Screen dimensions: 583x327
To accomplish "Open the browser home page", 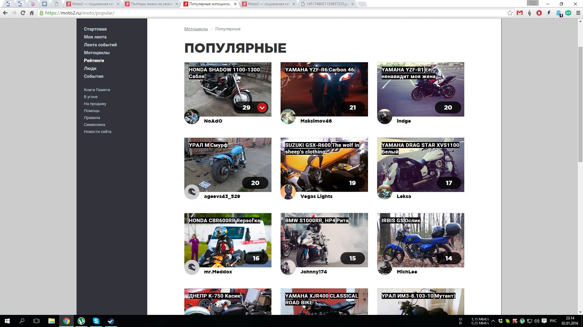I will (32, 13).
